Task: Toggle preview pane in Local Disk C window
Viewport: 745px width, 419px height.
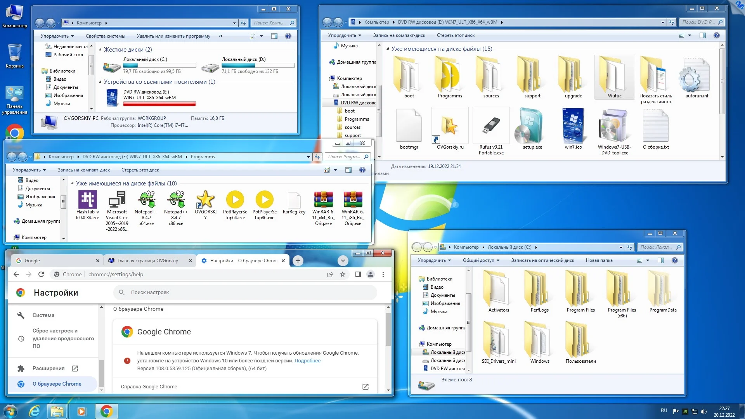Action: (661, 260)
